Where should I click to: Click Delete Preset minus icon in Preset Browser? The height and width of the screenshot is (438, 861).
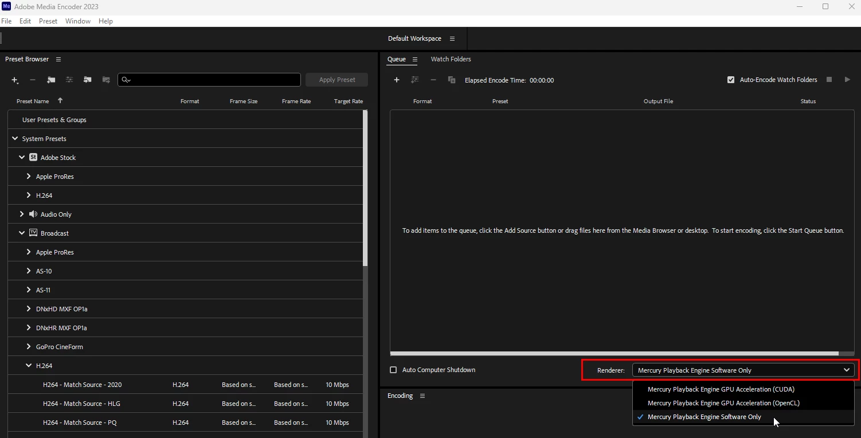33,80
